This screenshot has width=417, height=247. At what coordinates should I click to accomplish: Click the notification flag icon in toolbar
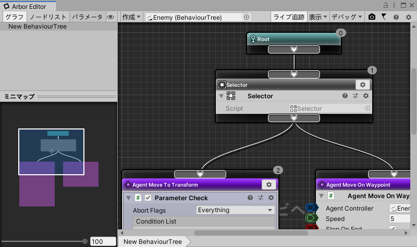pos(384,17)
